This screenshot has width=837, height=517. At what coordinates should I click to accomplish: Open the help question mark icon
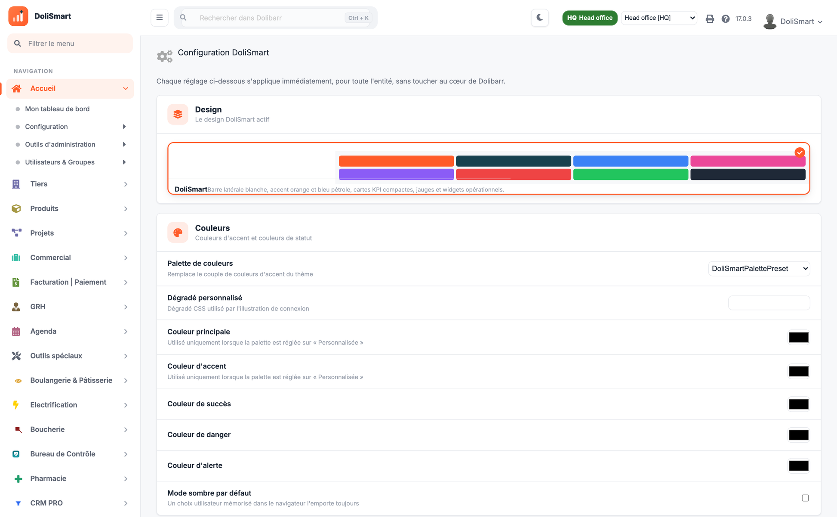click(x=726, y=18)
